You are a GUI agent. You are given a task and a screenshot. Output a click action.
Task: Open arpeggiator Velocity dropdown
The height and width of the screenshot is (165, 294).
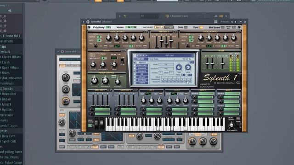point(166,69)
